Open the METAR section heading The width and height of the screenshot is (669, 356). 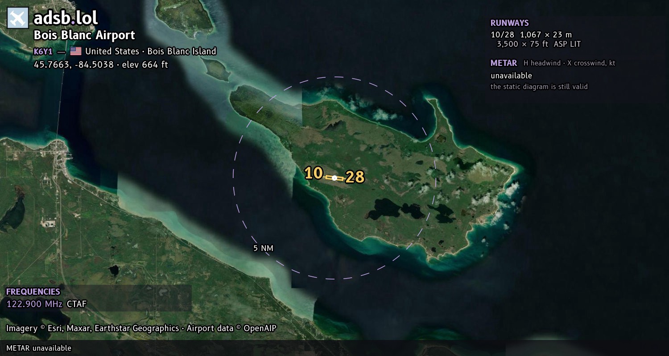coord(504,63)
